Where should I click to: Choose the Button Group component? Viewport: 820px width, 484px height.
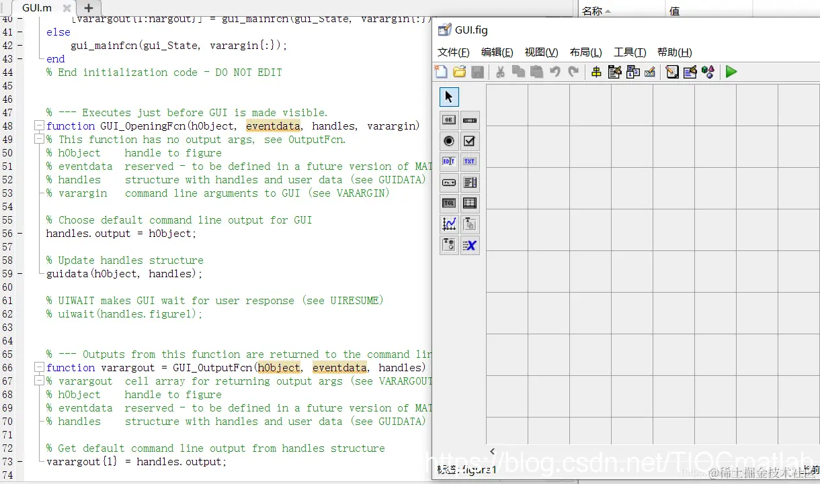[x=449, y=245]
